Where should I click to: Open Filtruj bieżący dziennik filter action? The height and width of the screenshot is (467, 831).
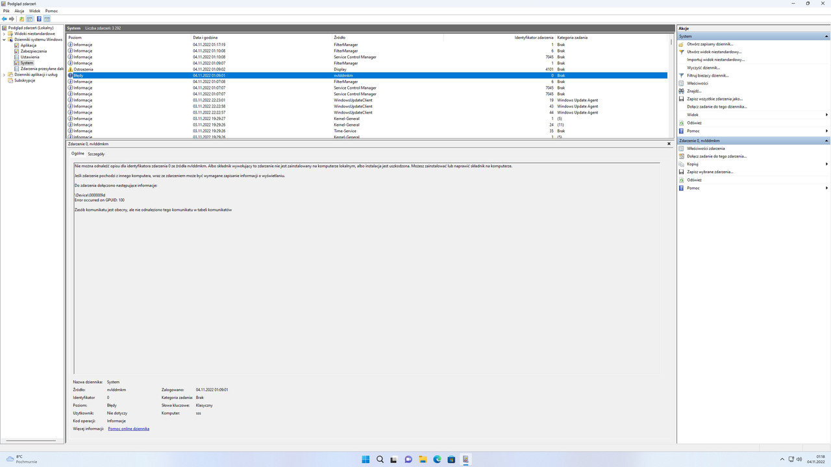pyautogui.click(x=708, y=75)
